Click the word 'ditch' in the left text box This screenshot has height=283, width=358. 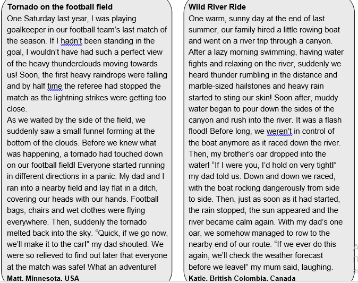(x=148, y=188)
